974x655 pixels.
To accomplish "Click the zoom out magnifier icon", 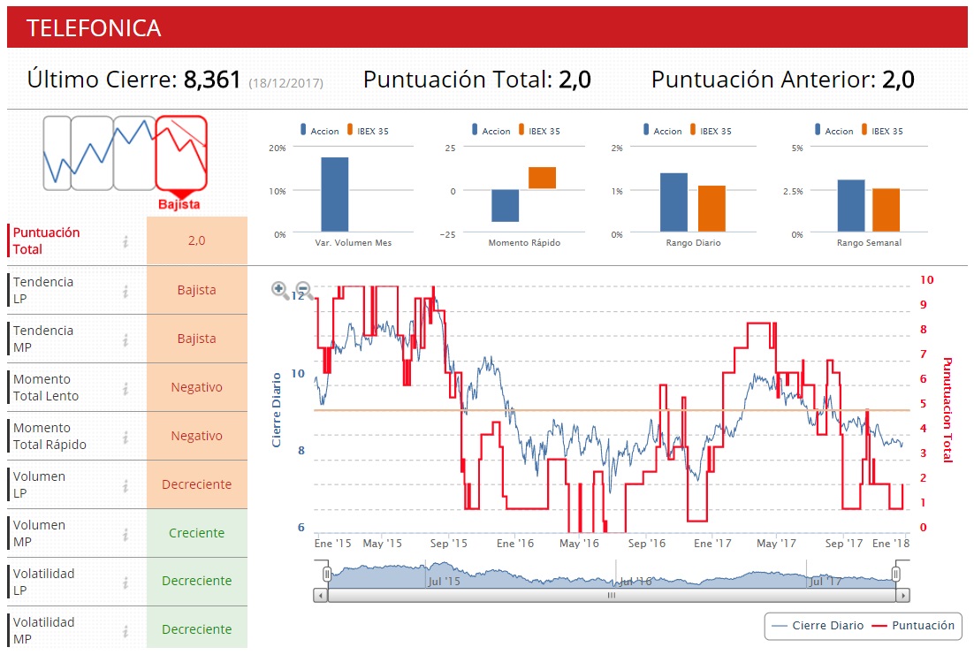I will tap(304, 290).
